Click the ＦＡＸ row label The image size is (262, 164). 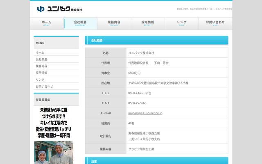[x=106, y=103]
